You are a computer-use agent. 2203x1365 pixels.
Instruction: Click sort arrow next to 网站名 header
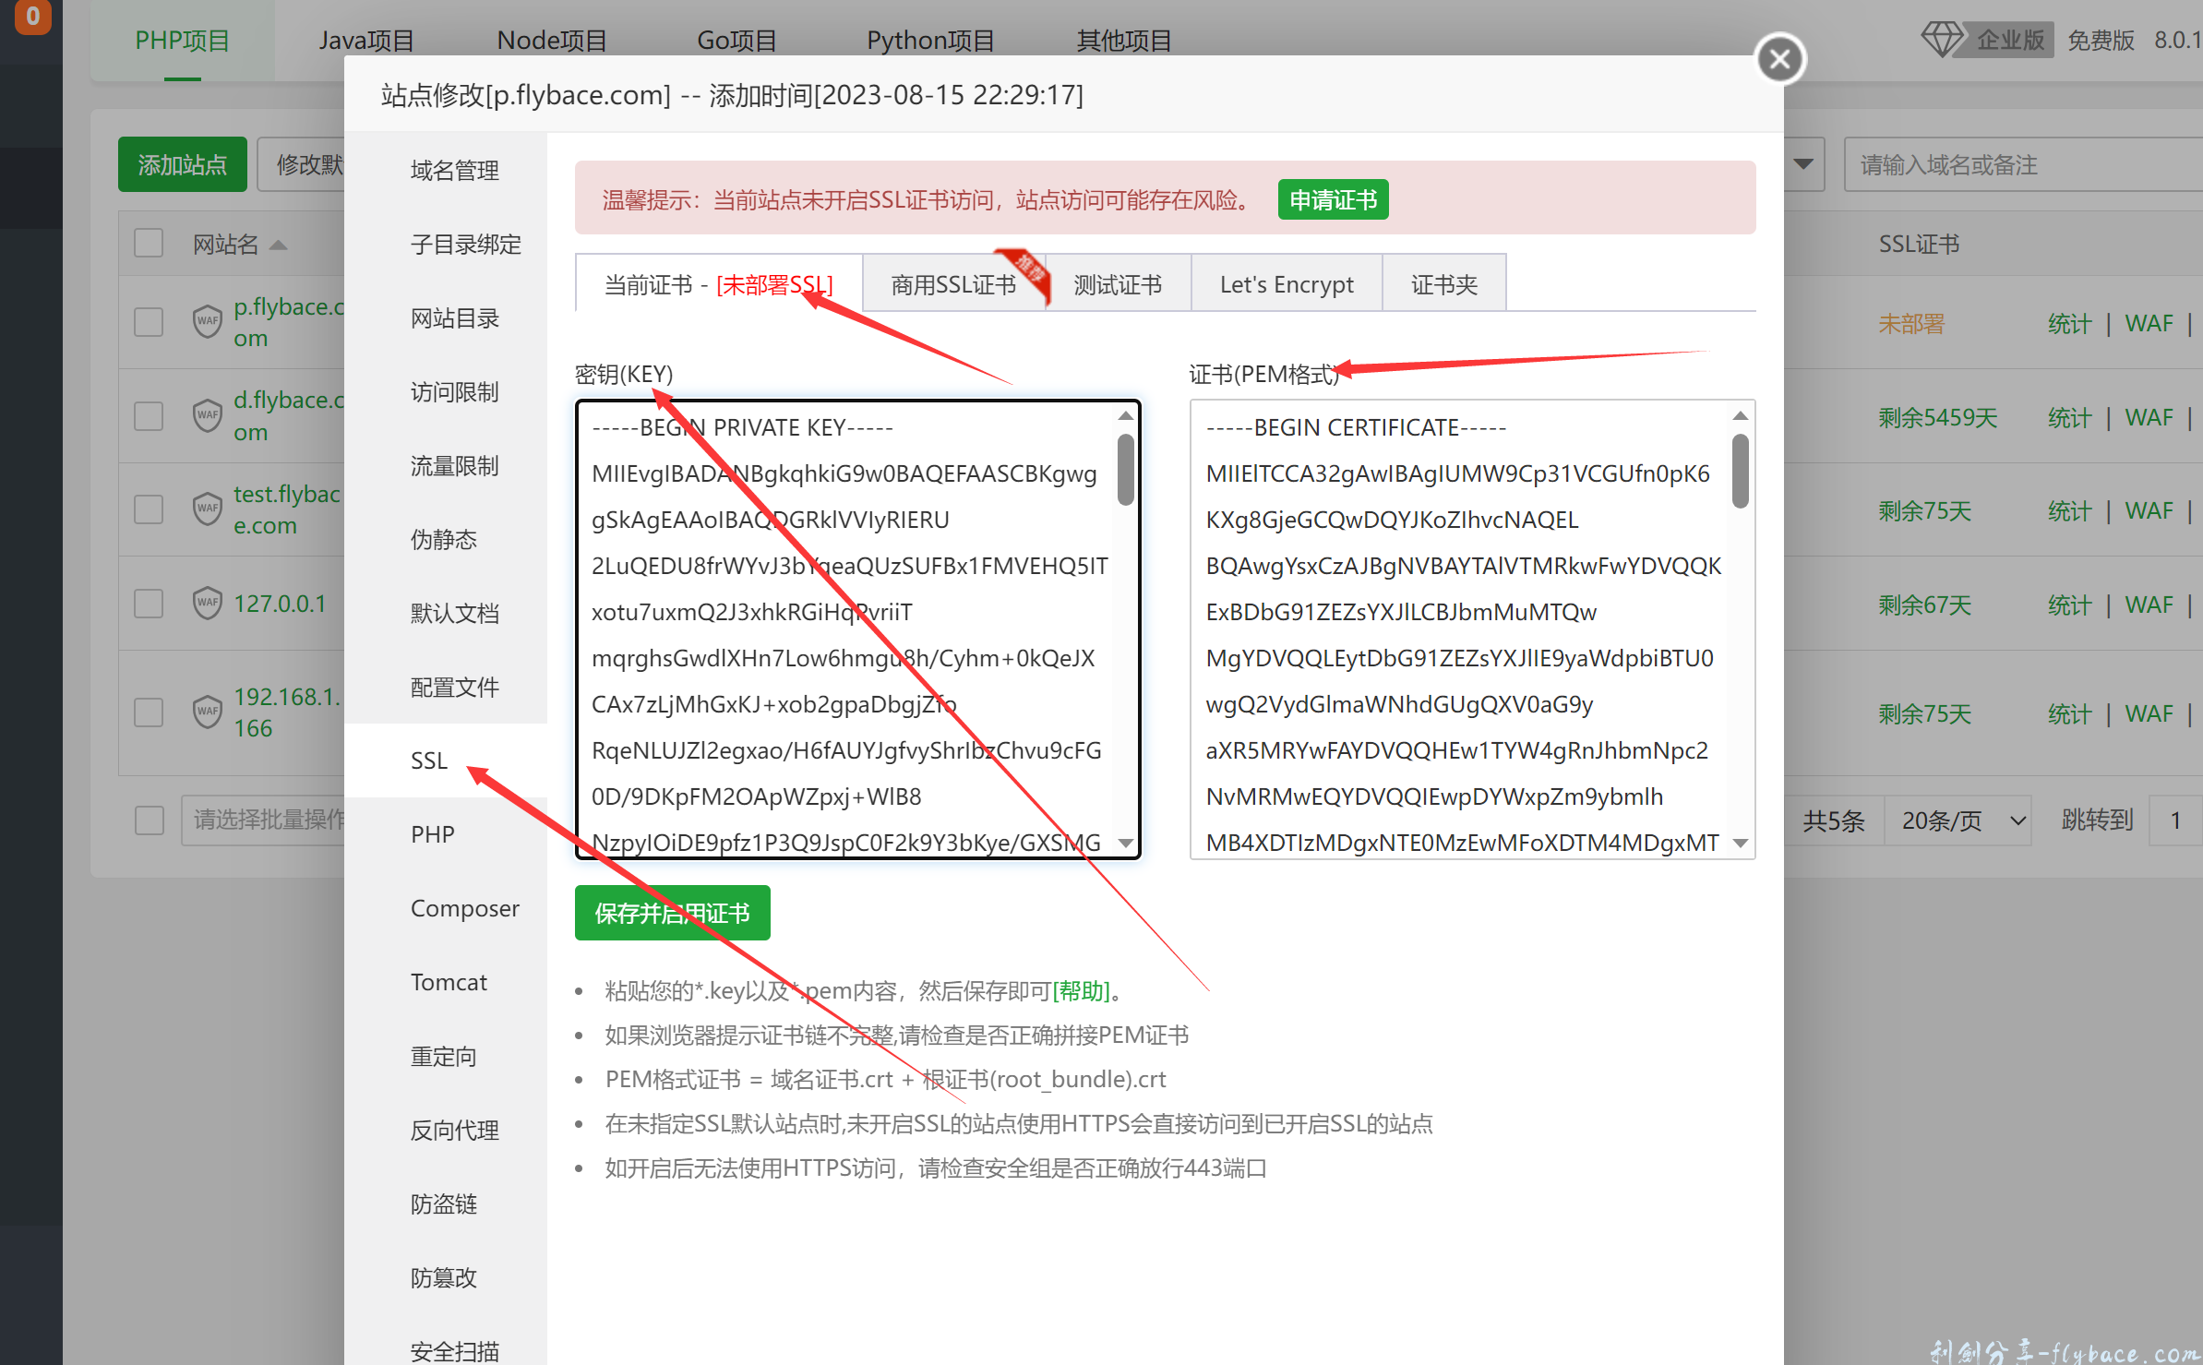[278, 245]
